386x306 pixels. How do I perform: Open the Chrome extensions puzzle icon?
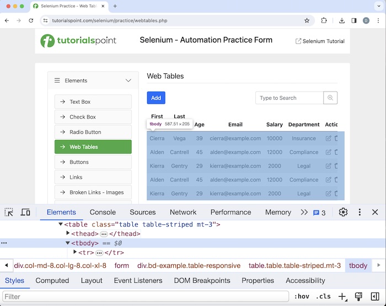click(x=324, y=20)
